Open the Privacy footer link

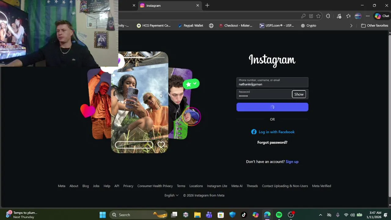click(128, 186)
